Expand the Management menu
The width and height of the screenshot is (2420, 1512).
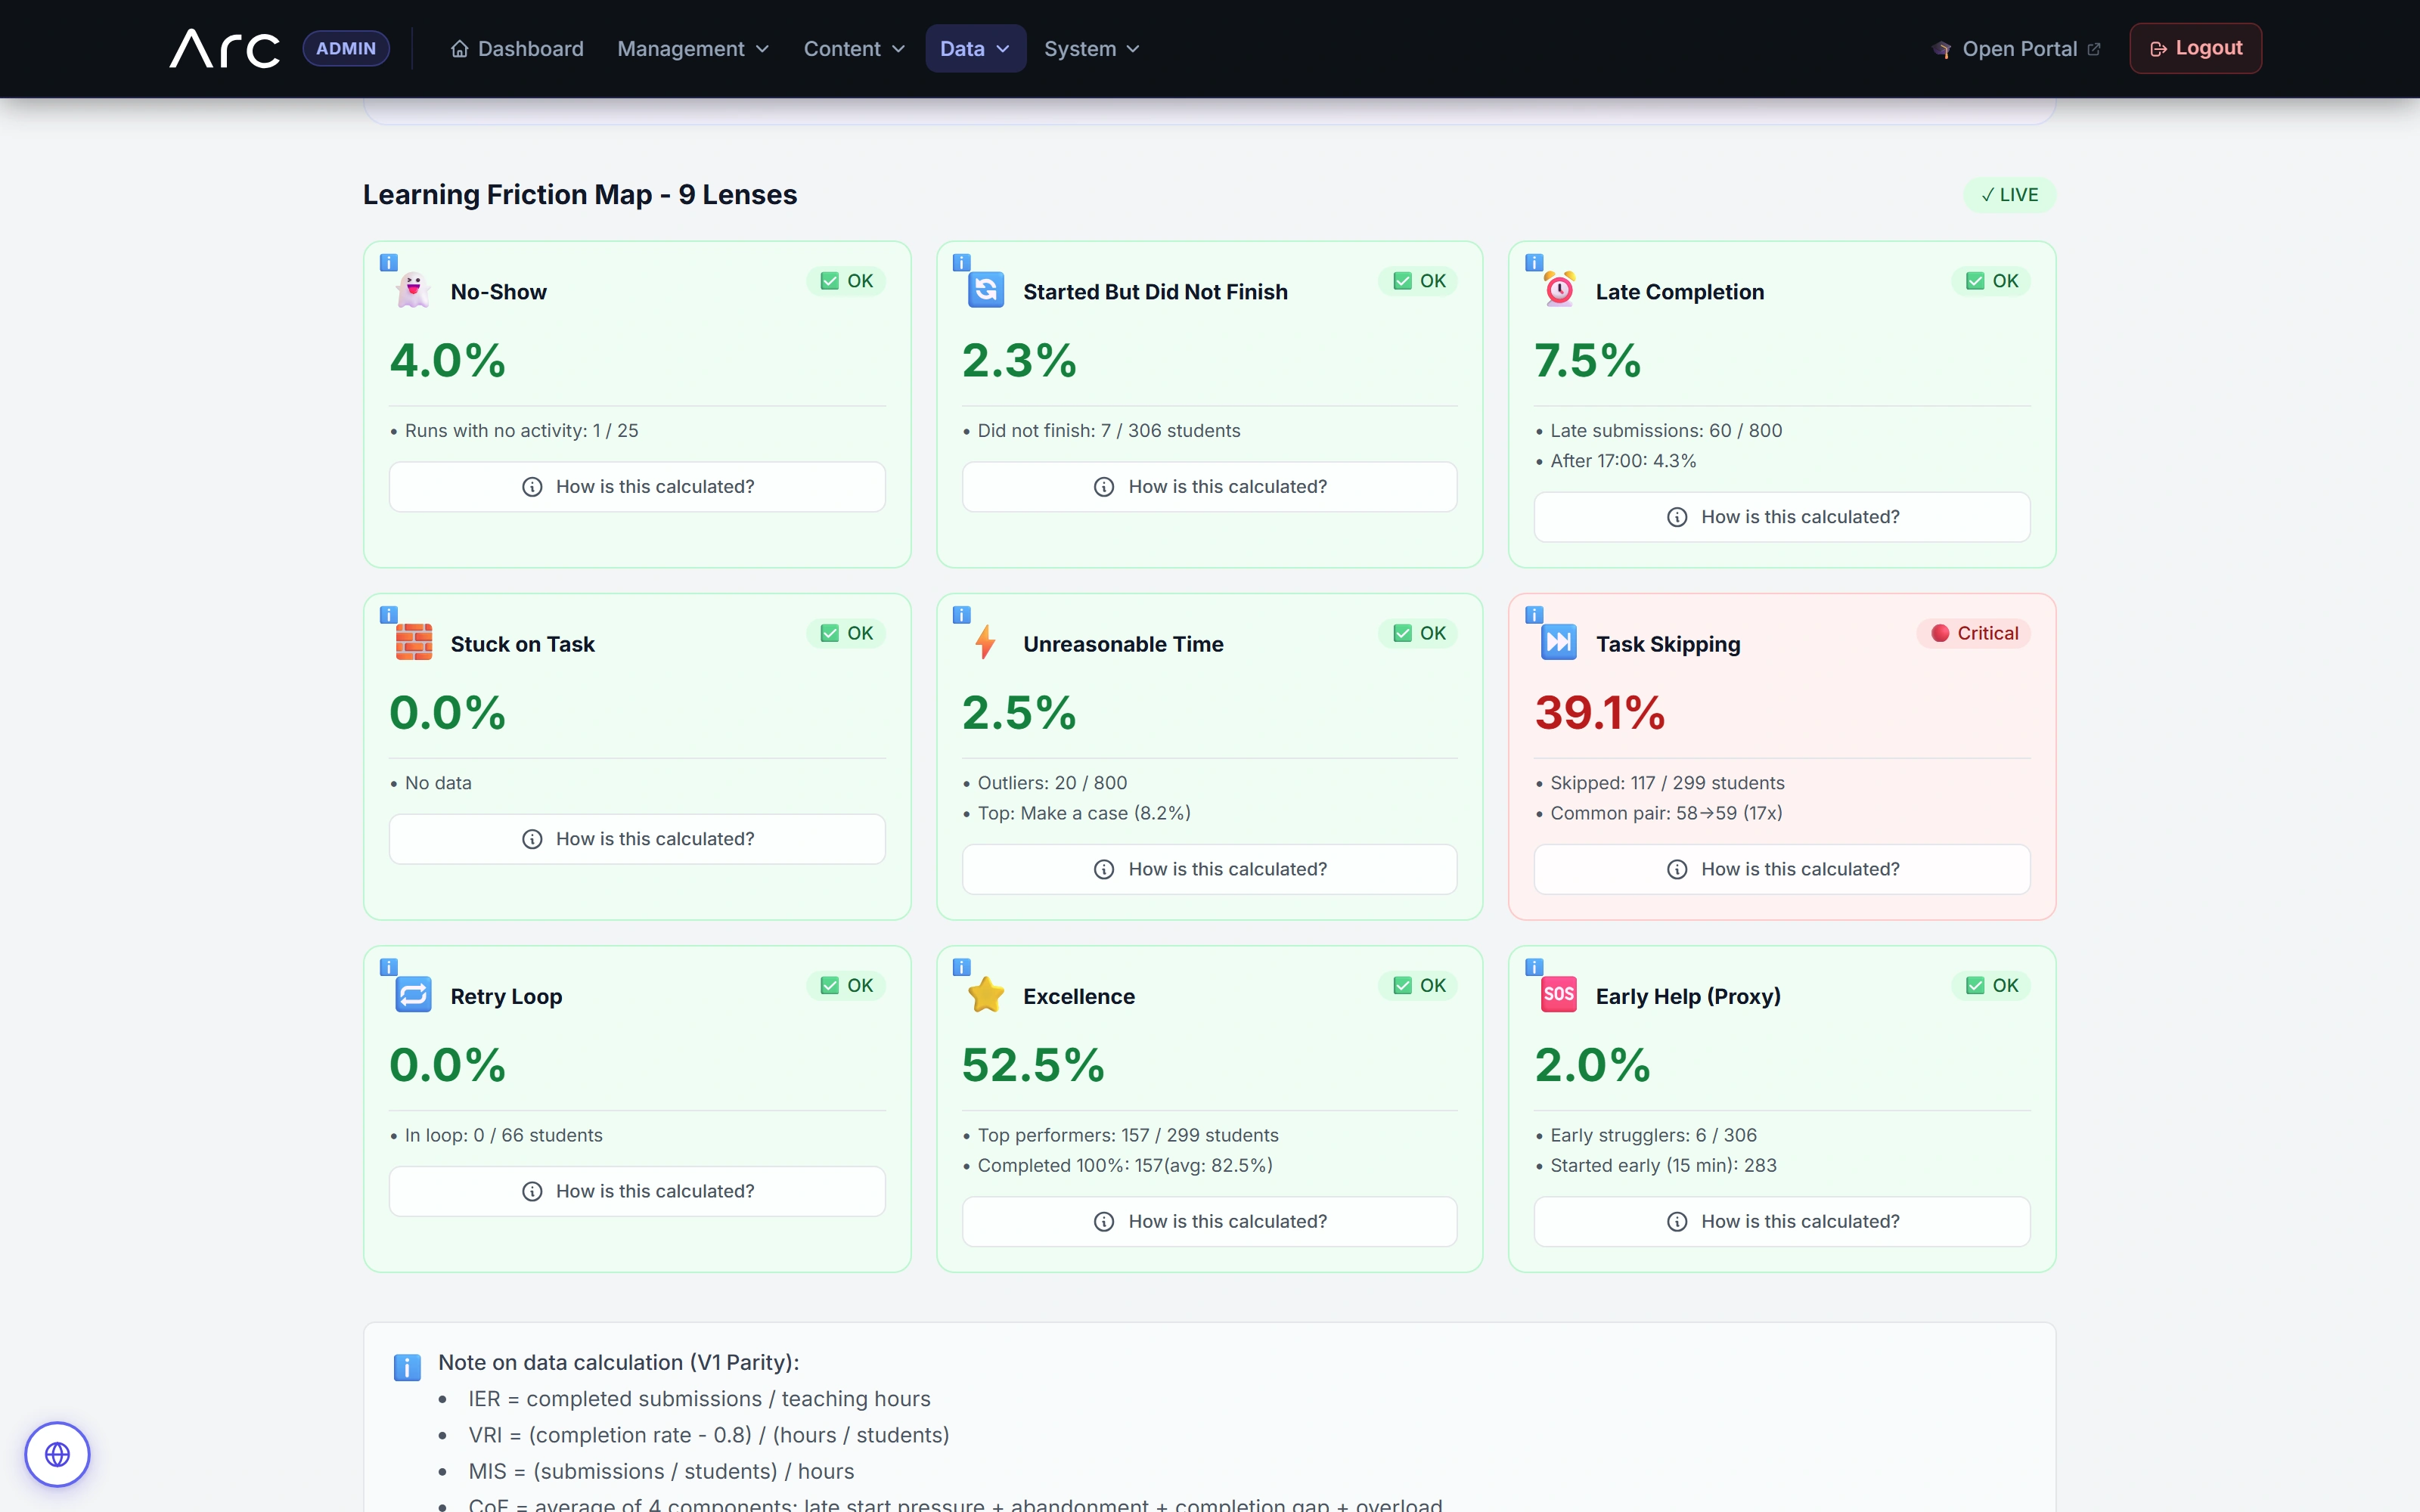point(693,48)
